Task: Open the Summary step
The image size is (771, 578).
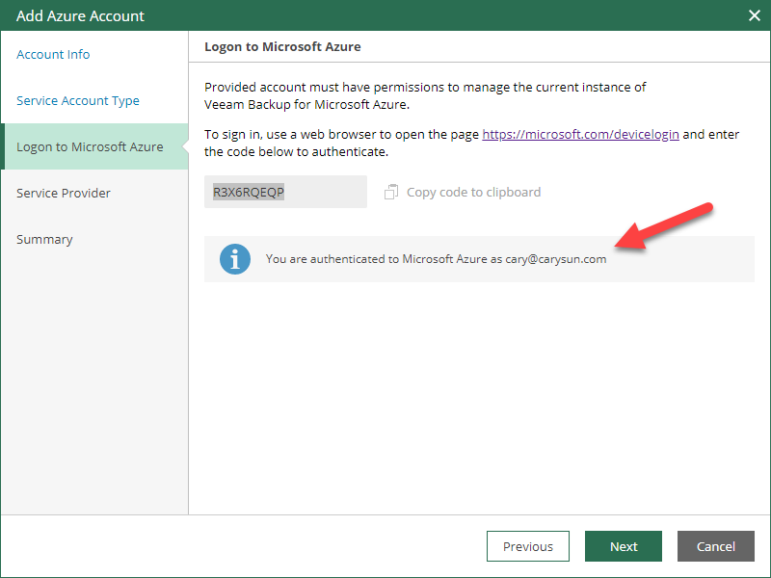Action: pyautogui.click(x=44, y=239)
